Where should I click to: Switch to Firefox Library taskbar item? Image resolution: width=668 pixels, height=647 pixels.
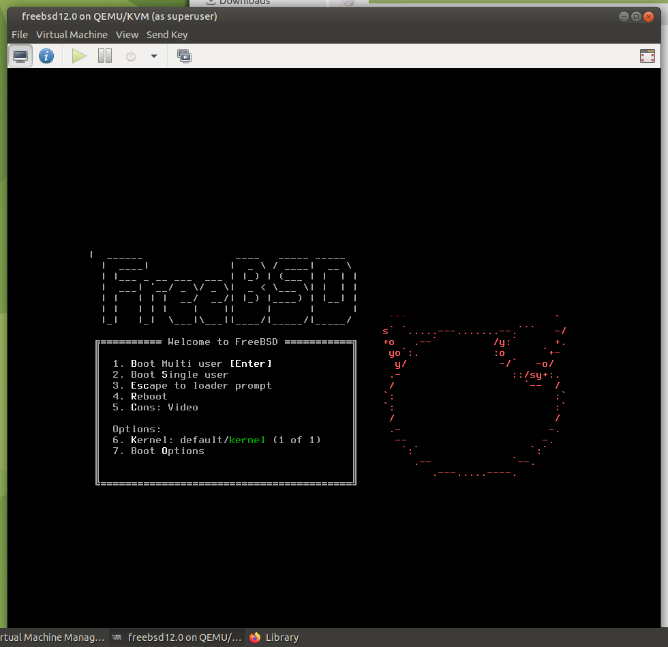(x=274, y=637)
